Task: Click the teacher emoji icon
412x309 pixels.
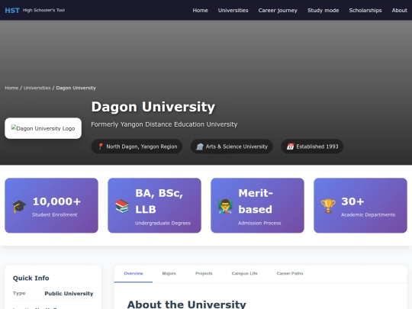Action: coord(225,206)
